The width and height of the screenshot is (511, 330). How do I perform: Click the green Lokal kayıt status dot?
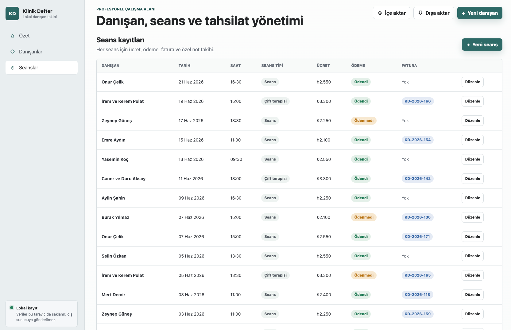(x=12, y=308)
